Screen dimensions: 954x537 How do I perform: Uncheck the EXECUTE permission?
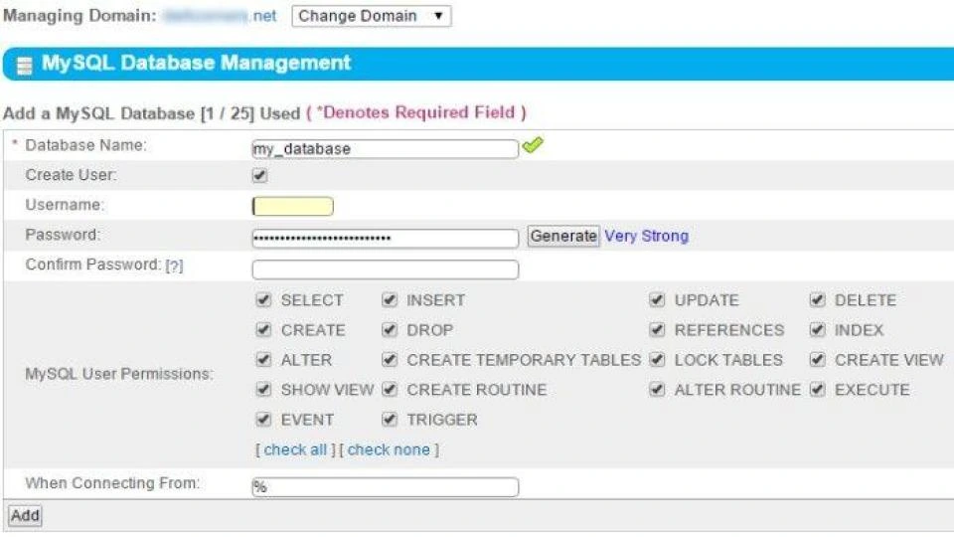coord(817,390)
